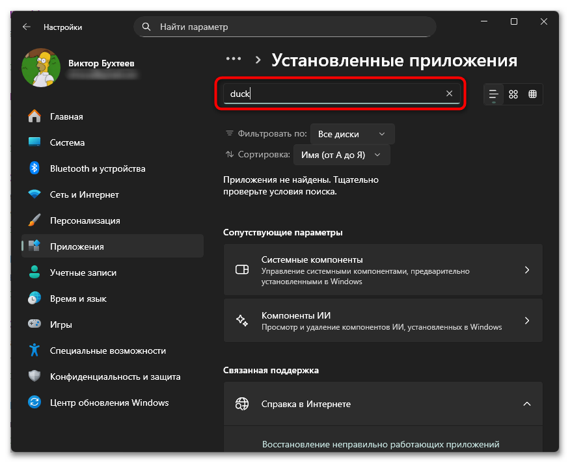Open the Имя (от А до Я) sort dropdown
The image size is (570, 463).
[x=342, y=155]
